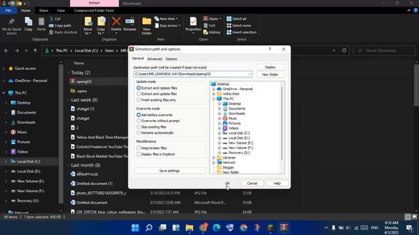The height and width of the screenshot is (235, 419).
Task: Expand Network node in dialog tree
Action: tap(213, 163)
